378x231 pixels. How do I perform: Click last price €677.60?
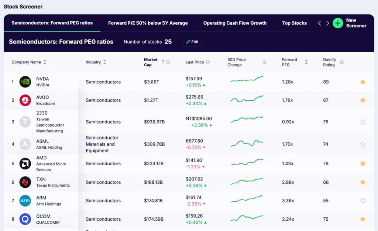tap(194, 141)
